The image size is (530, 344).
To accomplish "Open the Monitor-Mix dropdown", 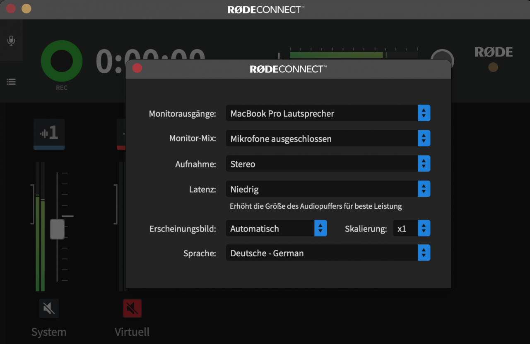I will pos(328,139).
